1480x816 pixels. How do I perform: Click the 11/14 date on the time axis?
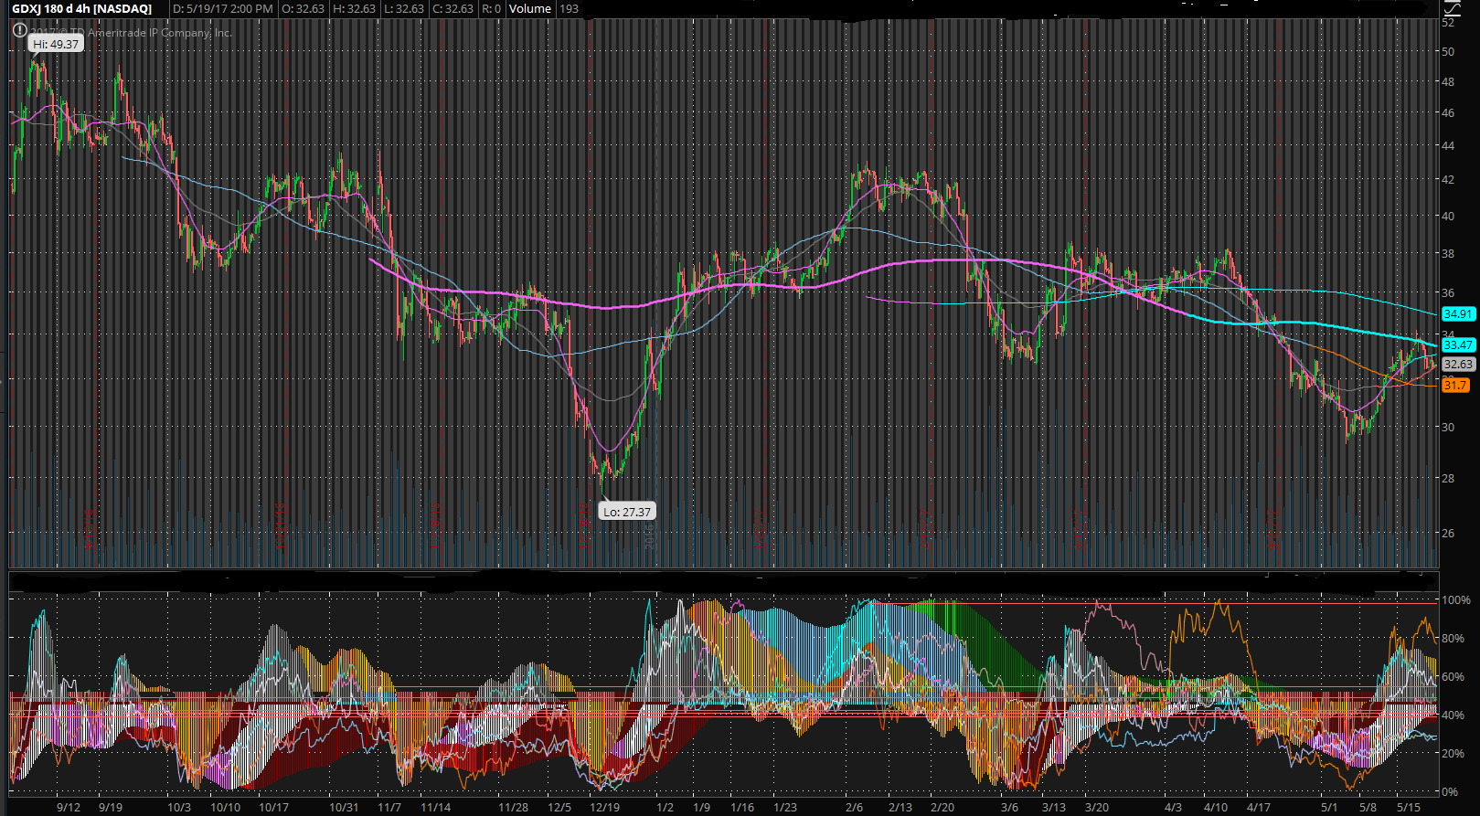[436, 808]
